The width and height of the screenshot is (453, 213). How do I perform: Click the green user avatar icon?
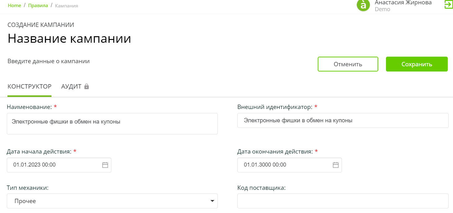363,5
